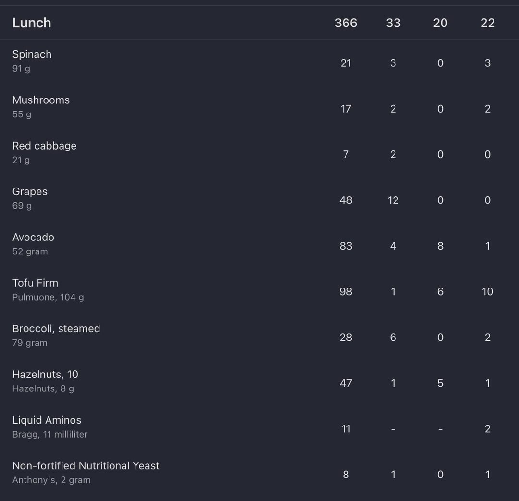Viewport: 519px width, 501px height.
Task: Click Tofu Firm's 98 calorie value
Action: coord(346,291)
